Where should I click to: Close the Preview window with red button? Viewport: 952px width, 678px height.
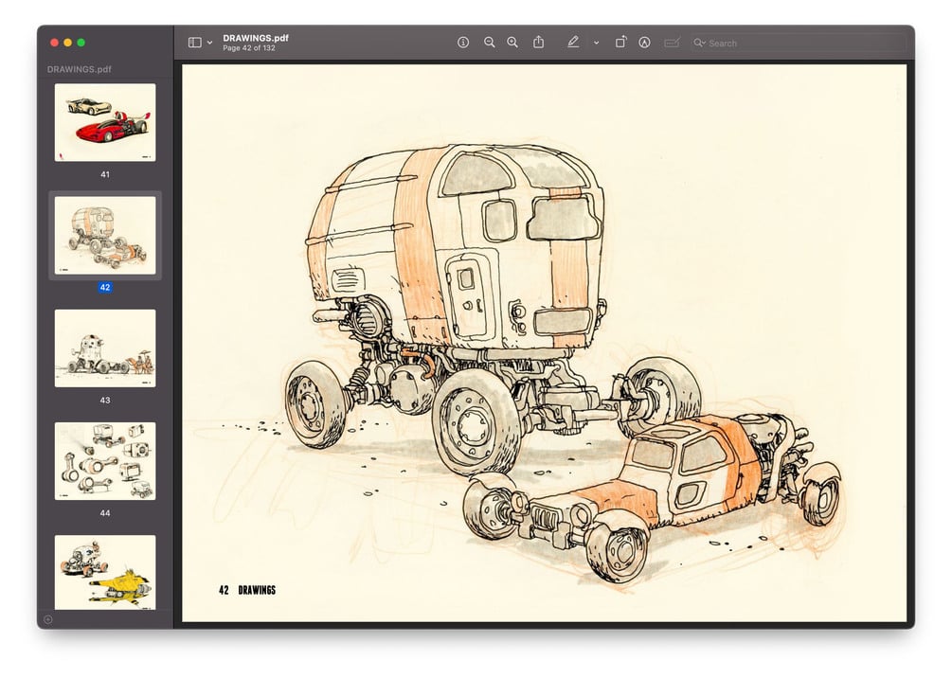[x=54, y=43]
